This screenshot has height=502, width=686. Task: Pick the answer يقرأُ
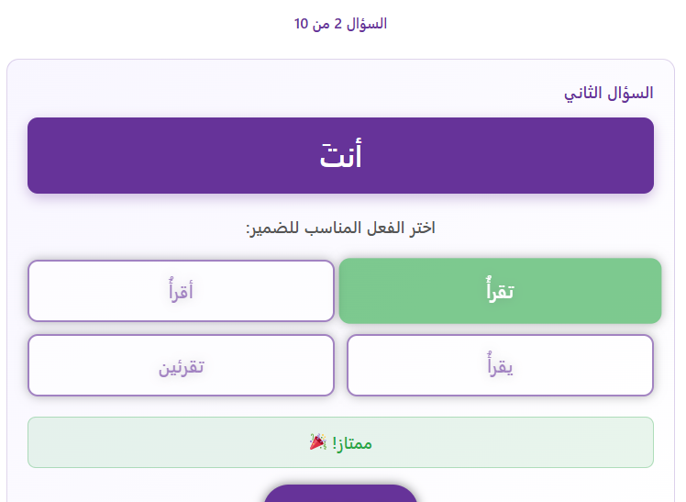coord(500,365)
